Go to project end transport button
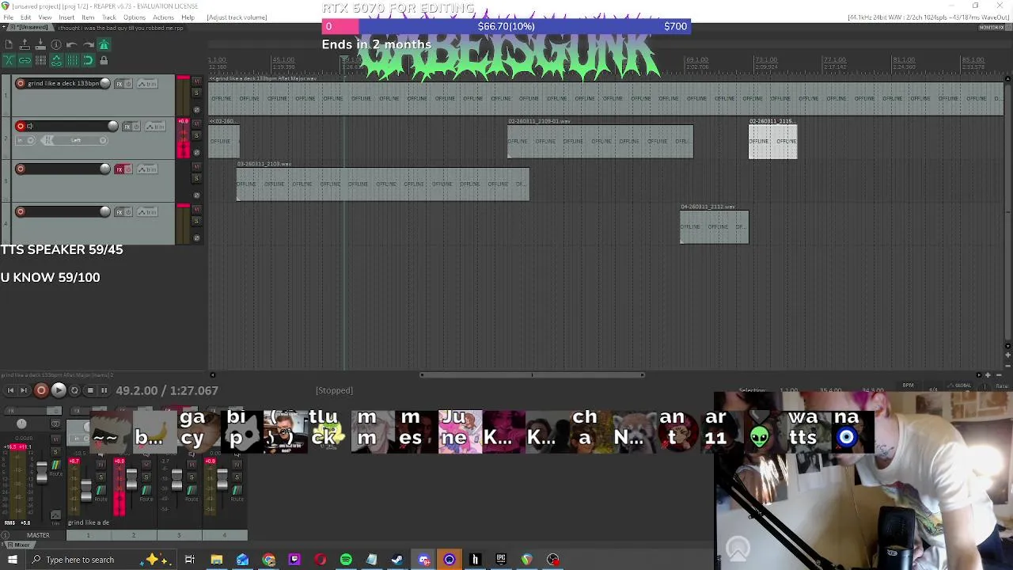The height and width of the screenshot is (570, 1013). pyautogui.click(x=24, y=390)
